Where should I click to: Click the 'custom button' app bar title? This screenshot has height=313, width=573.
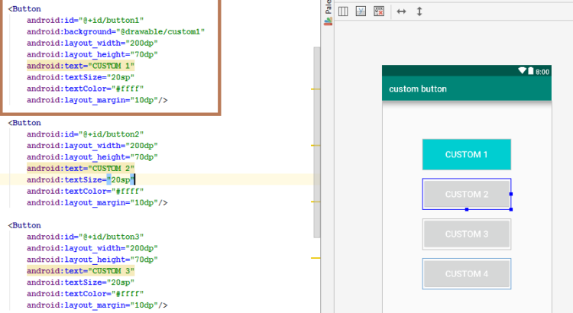[418, 89]
